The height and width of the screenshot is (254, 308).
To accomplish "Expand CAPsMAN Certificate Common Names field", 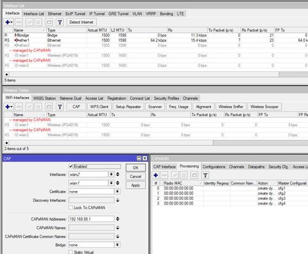I will tap(117, 237).
